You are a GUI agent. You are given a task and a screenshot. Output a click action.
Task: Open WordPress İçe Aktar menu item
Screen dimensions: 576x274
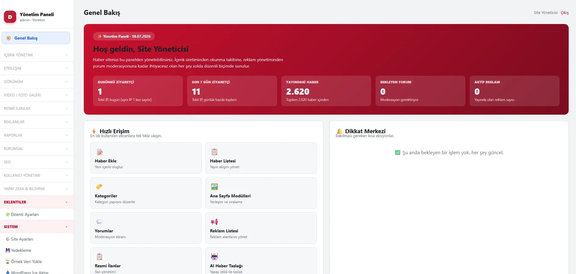[x=37, y=271]
